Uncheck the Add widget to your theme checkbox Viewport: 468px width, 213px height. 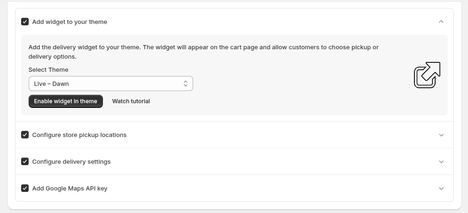(x=25, y=22)
